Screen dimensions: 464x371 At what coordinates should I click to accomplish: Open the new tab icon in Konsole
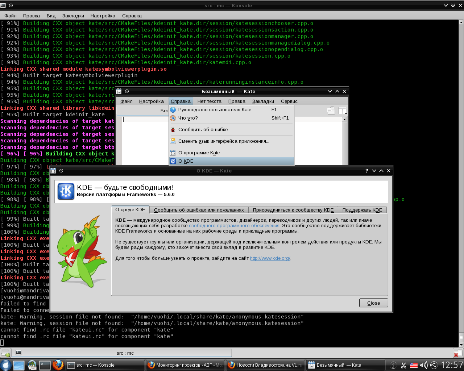click(6, 353)
